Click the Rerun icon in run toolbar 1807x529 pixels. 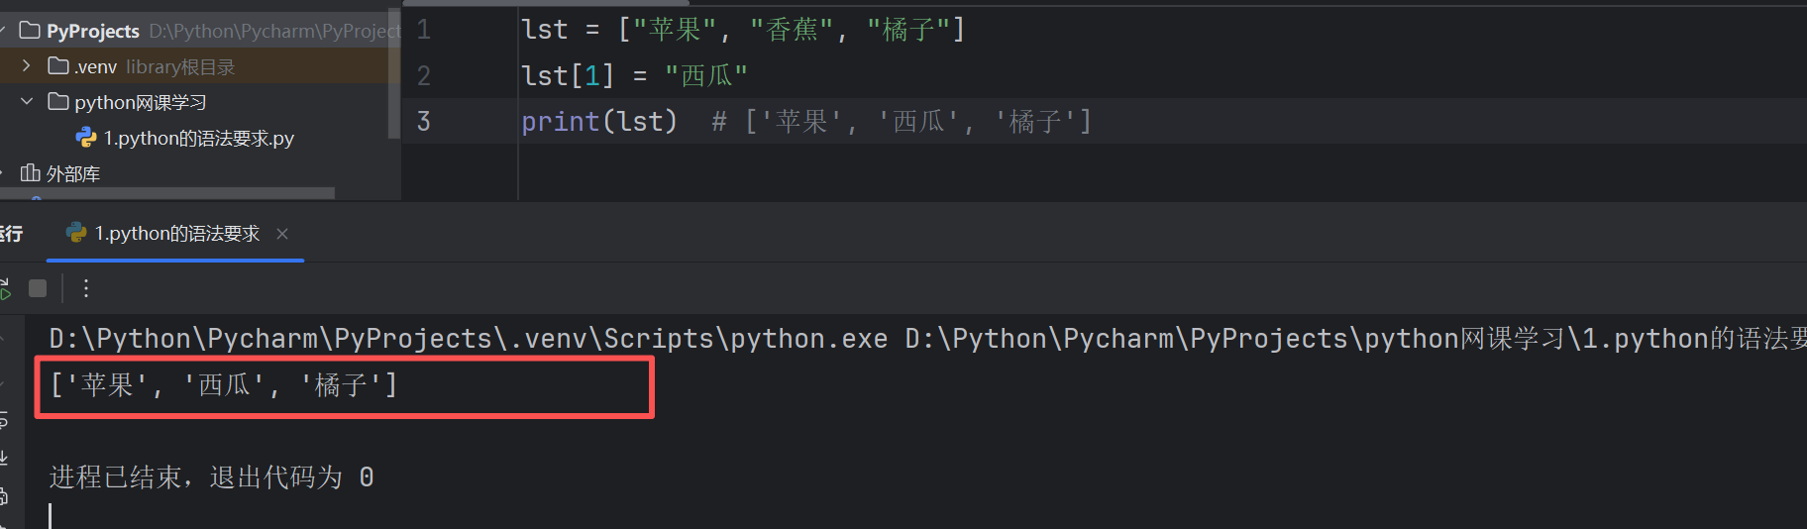point(4,288)
